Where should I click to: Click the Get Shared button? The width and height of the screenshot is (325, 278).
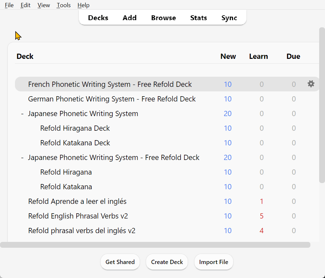pos(120,262)
